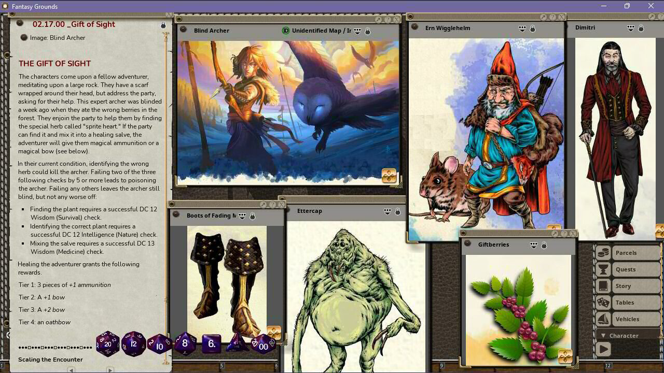This screenshot has width=664, height=373.
Task: Roll the percentile d00 die
Action: 263,345
